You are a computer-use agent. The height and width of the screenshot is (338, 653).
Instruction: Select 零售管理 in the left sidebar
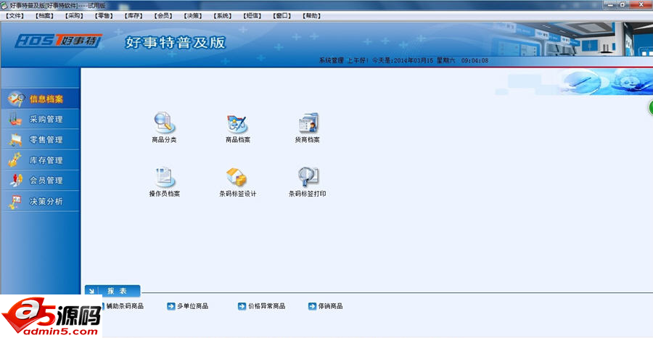coord(40,140)
